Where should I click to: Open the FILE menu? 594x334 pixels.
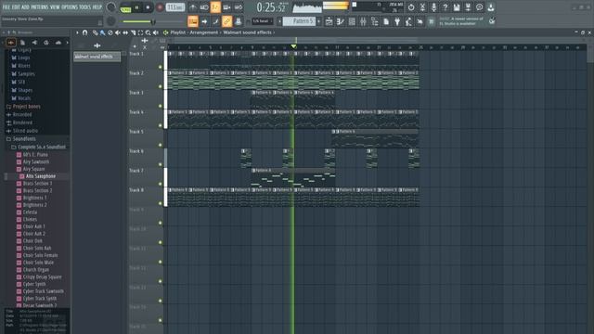tap(6, 7)
